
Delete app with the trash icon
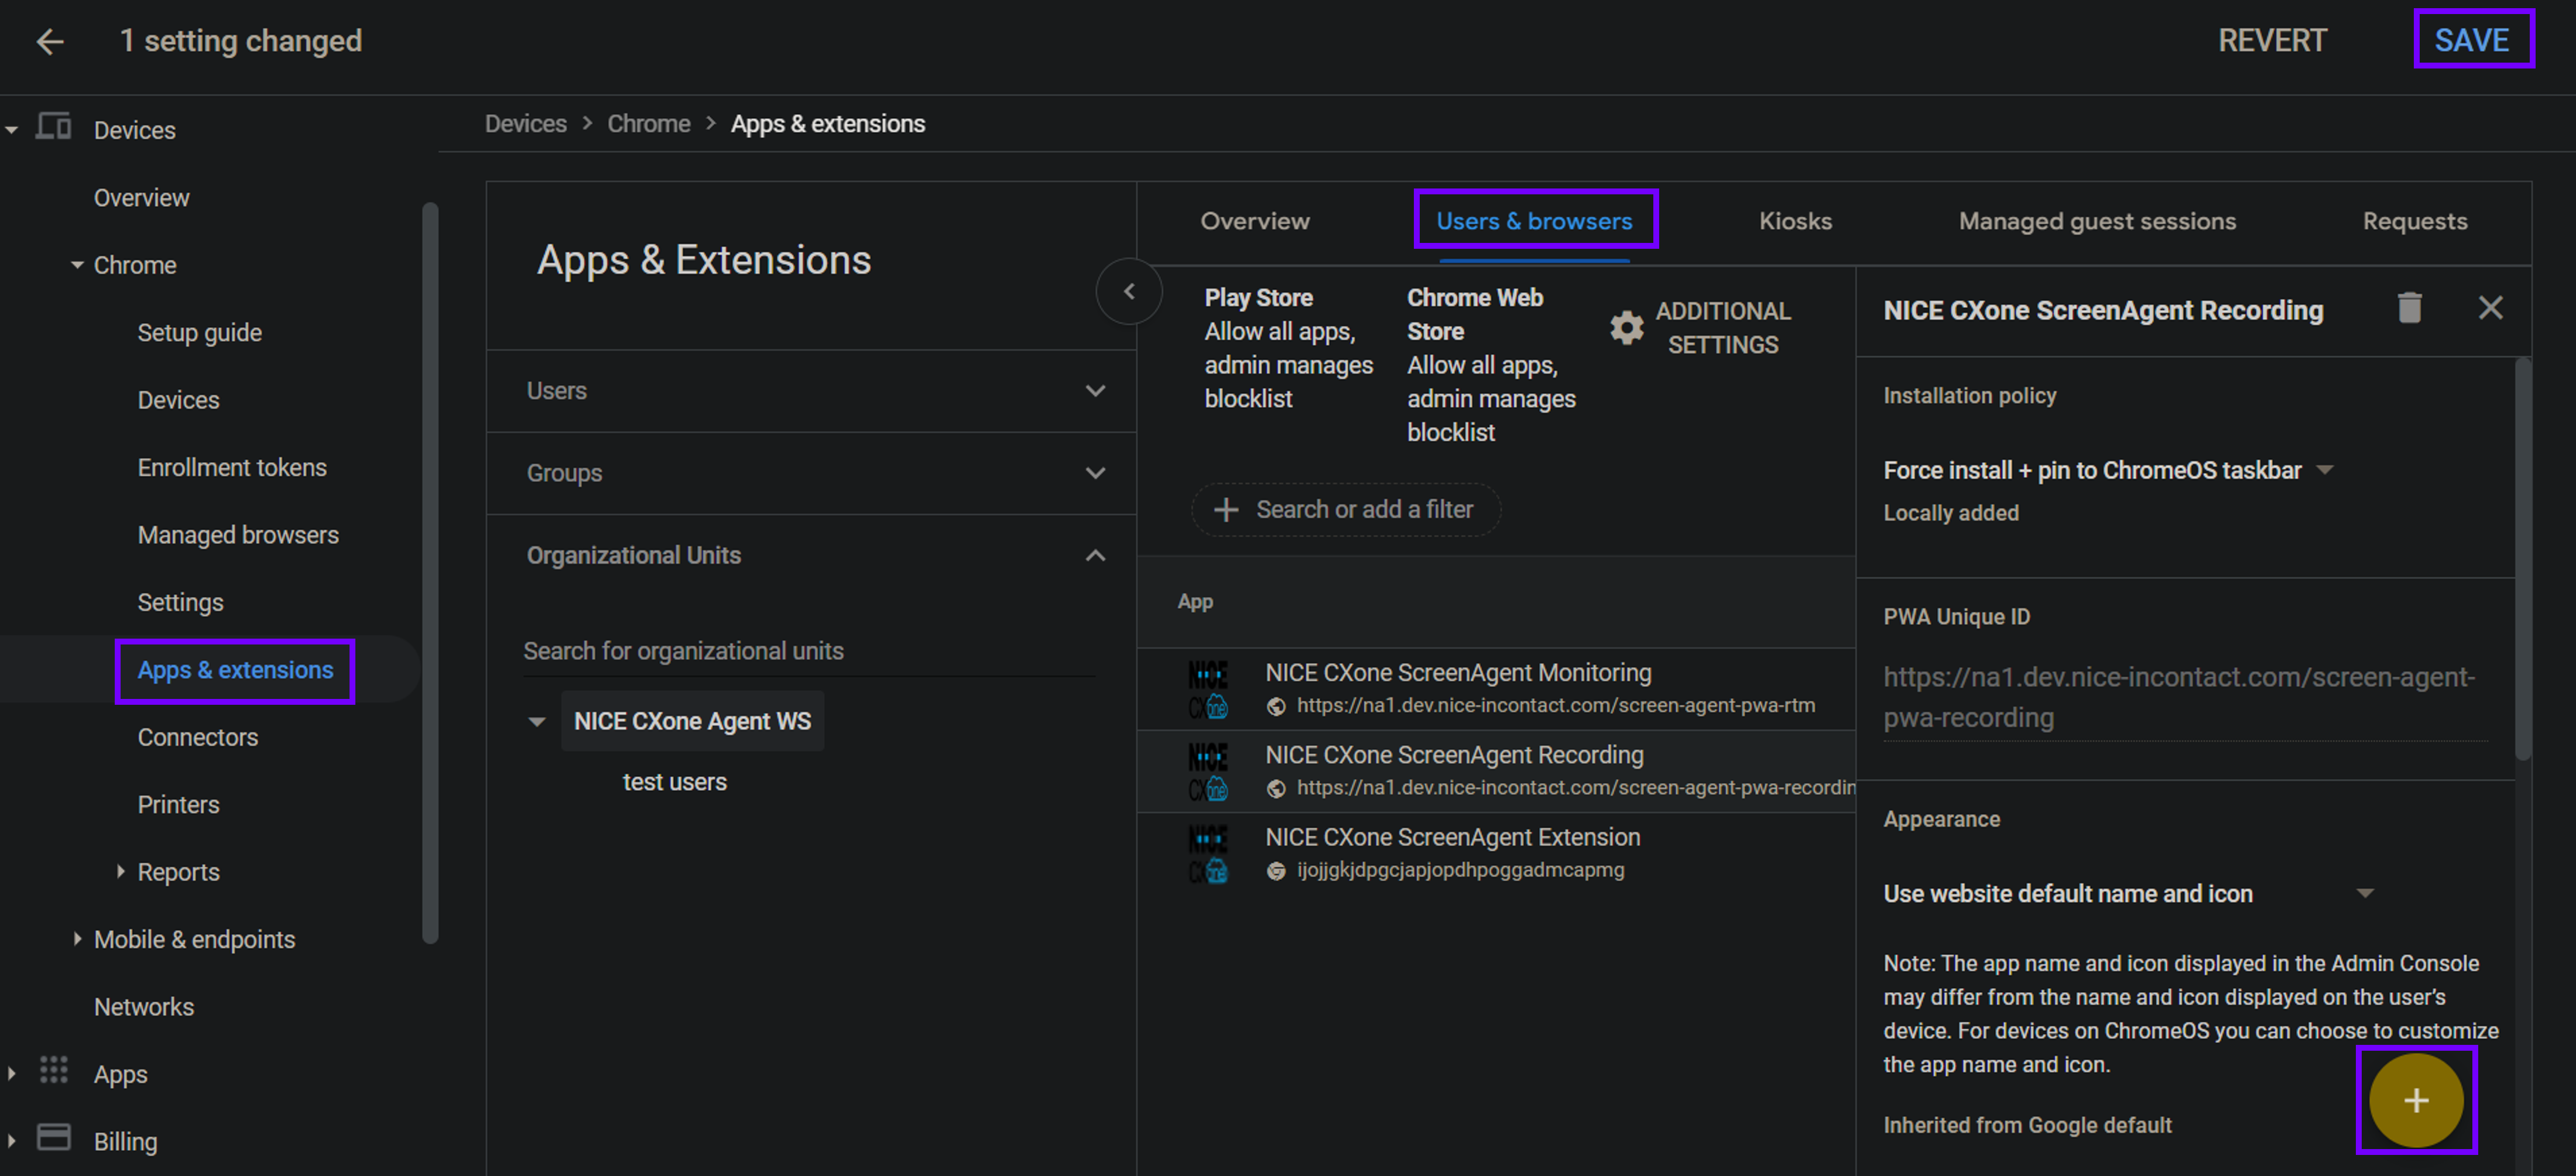pyautogui.click(x=2409, y=307)
